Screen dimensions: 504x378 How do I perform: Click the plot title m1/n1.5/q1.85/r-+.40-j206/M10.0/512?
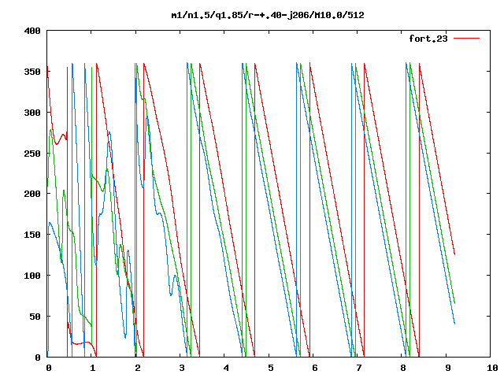(x=268, y=15)
